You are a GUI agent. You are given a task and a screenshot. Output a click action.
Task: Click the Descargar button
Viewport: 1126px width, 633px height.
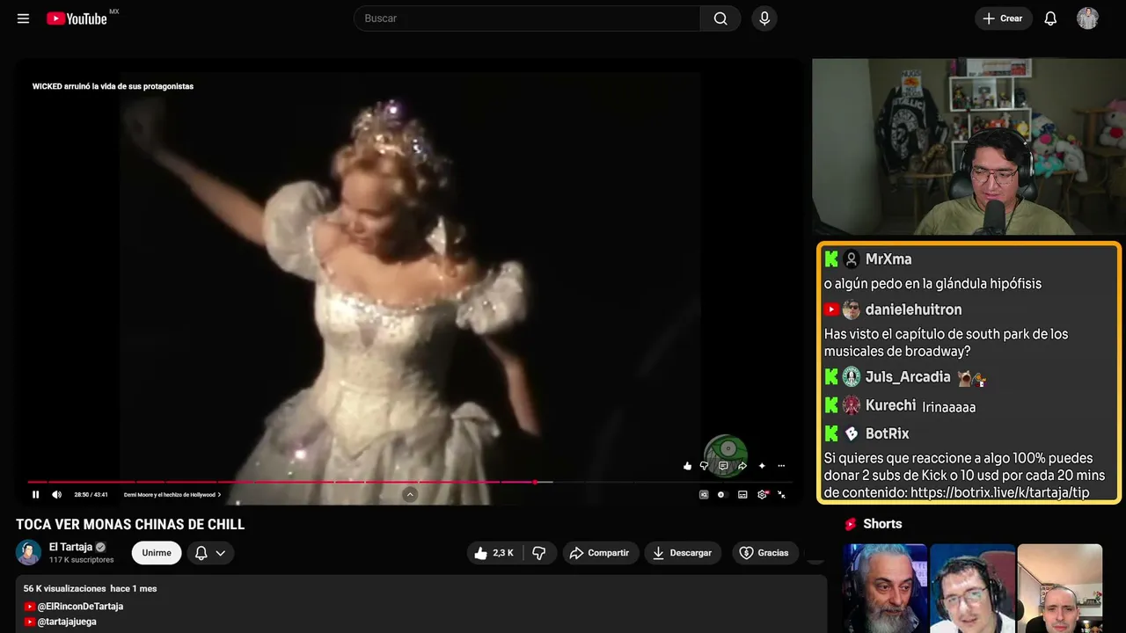coord(683,553)
